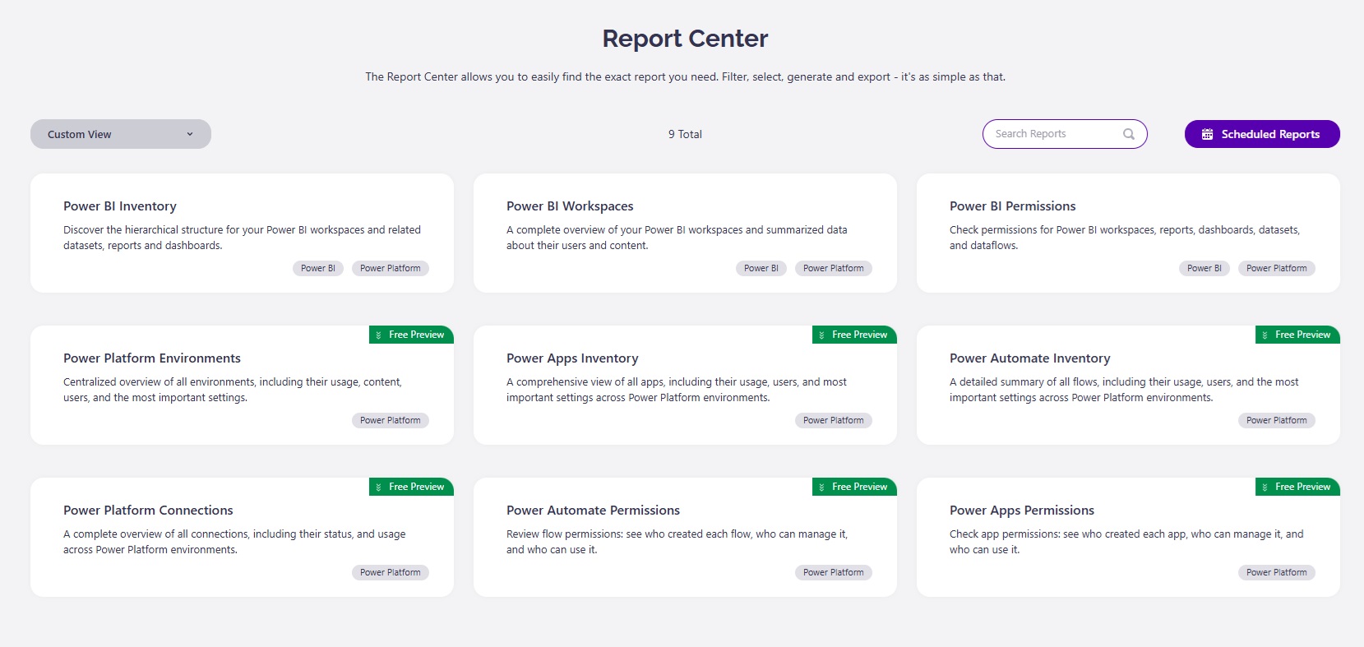
Task: Select the Power BI tag on Power BI Inventory
Action: pyautogui.click(x=318, y=268)
